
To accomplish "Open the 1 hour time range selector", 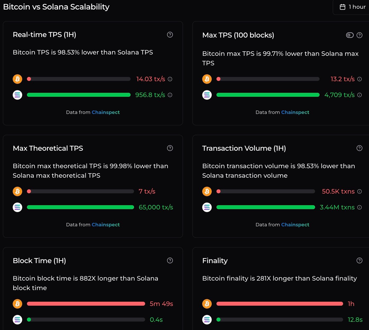I will (353, 7).
